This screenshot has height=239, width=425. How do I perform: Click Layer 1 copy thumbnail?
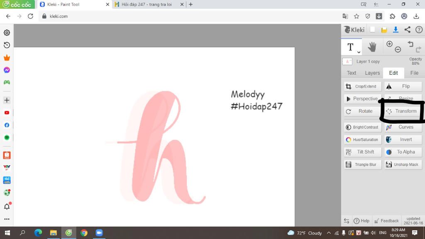coord(347,61)
